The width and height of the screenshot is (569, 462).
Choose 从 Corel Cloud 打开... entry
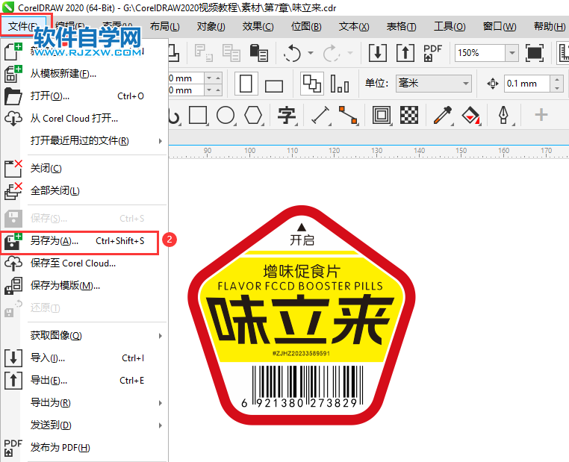(x=84, y=119)
